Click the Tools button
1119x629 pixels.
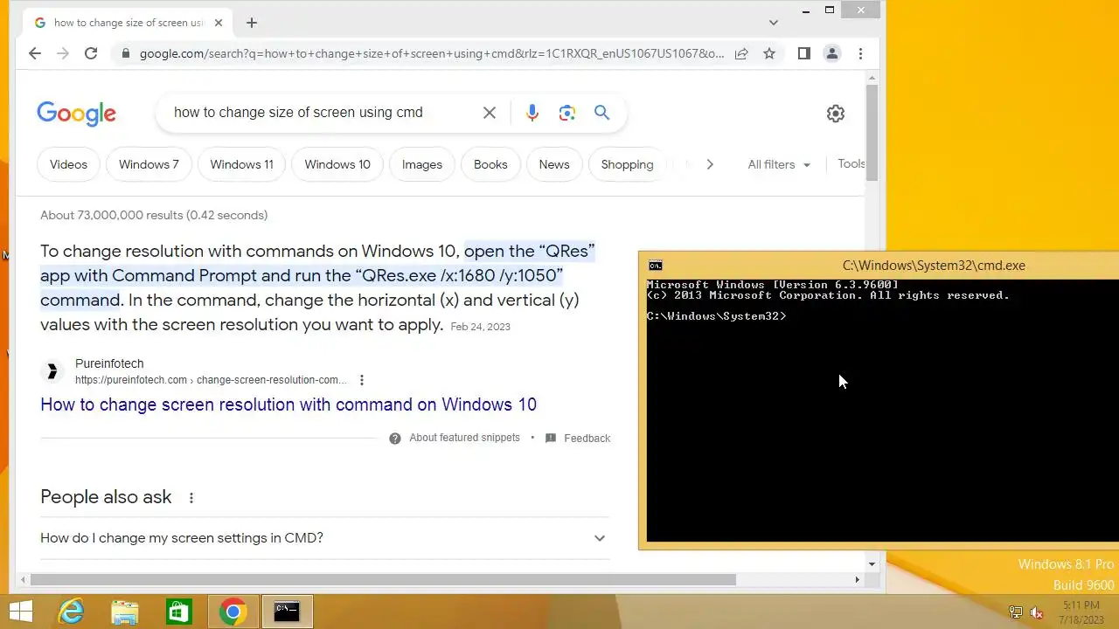point(851,163)
